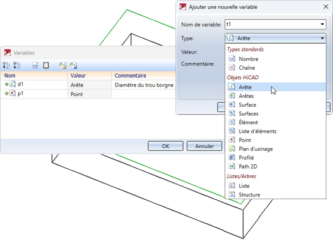This screenshot has width=333, height=240.
Task: Click the Surfaces type icon
Action: pyautogui.click(x=232, y=113)
